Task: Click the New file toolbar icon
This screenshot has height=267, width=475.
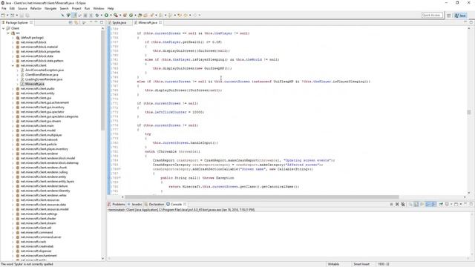Action: click(x=3, y=15)
